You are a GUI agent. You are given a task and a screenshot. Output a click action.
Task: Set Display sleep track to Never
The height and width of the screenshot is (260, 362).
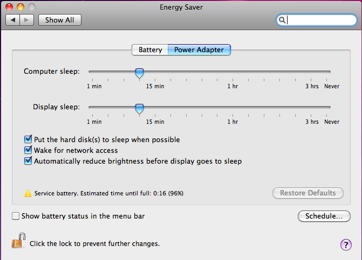[327, 107]
